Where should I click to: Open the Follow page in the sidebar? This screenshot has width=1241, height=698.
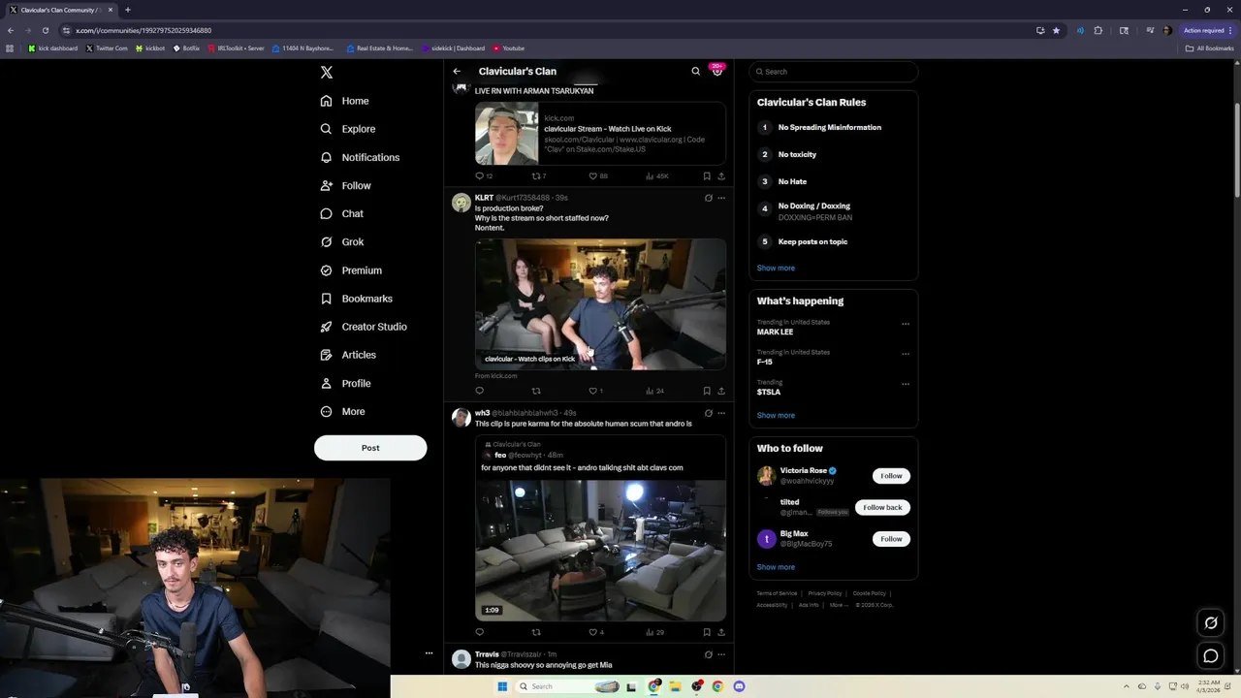point(346,185)
